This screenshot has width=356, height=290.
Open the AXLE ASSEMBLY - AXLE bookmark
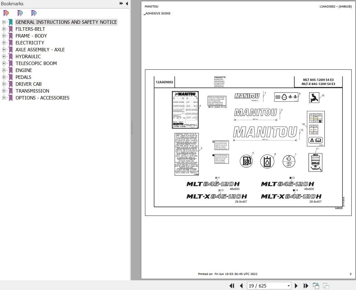40,49
